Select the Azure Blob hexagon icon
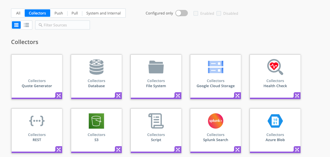Screen dimensions: 330x157 (275, 121)
